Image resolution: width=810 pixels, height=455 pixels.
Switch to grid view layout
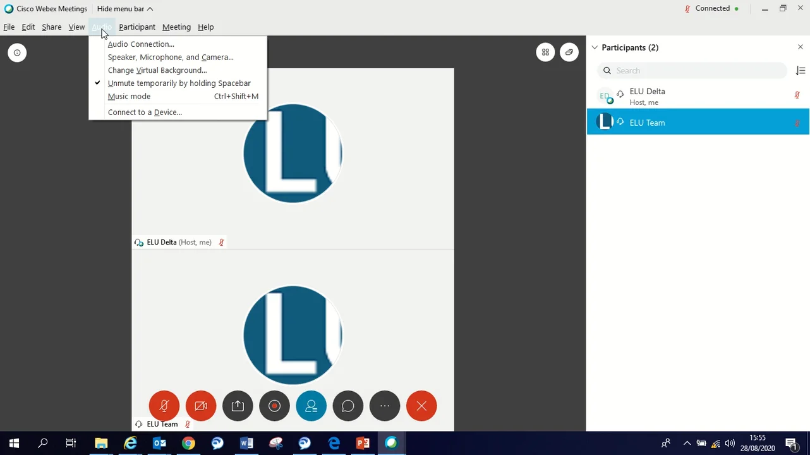tap(545, 52)
